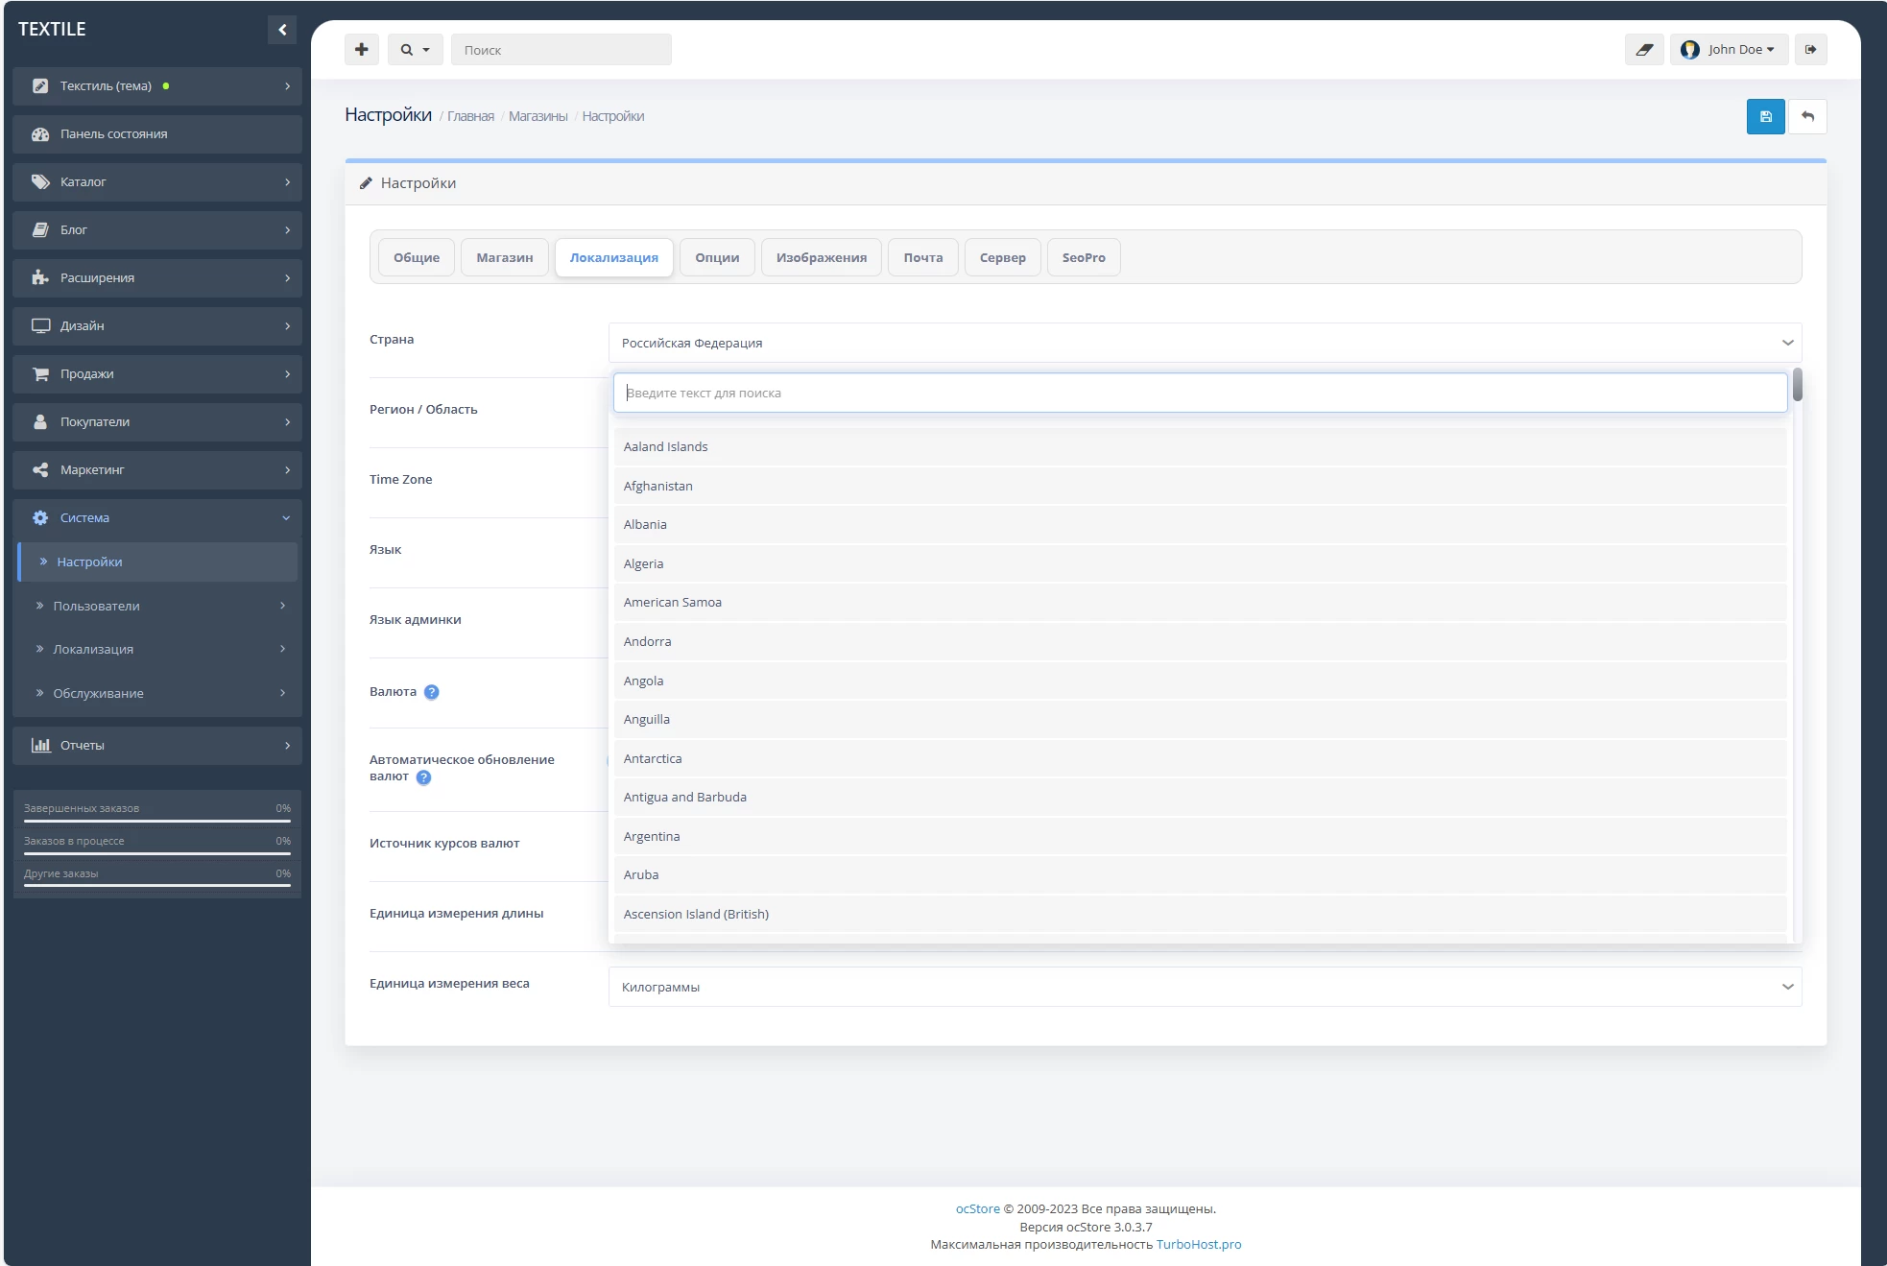Expand the Каталог menu
Image resolution: width=1887 pixels, height=1266 pixels.
[157, 182]
